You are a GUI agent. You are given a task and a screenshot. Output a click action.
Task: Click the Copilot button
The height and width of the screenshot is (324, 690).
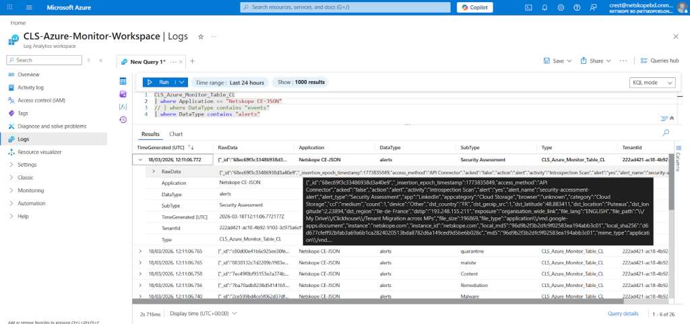pyautogui.click(x=475, y=7)
